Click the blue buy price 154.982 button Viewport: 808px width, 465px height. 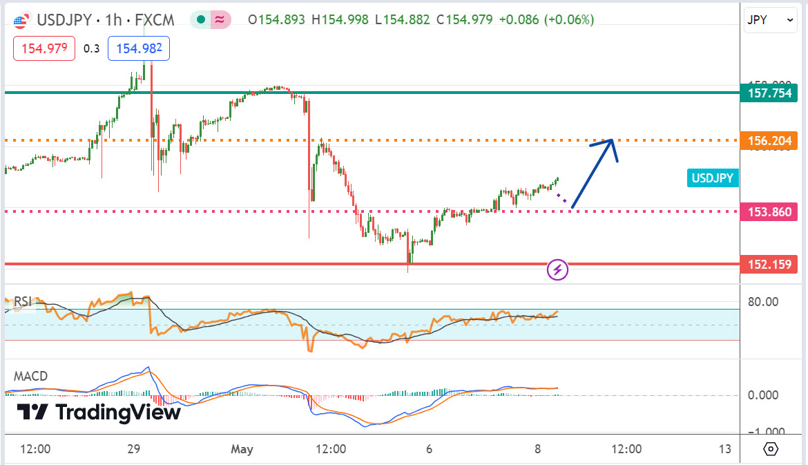pos(138,48)
